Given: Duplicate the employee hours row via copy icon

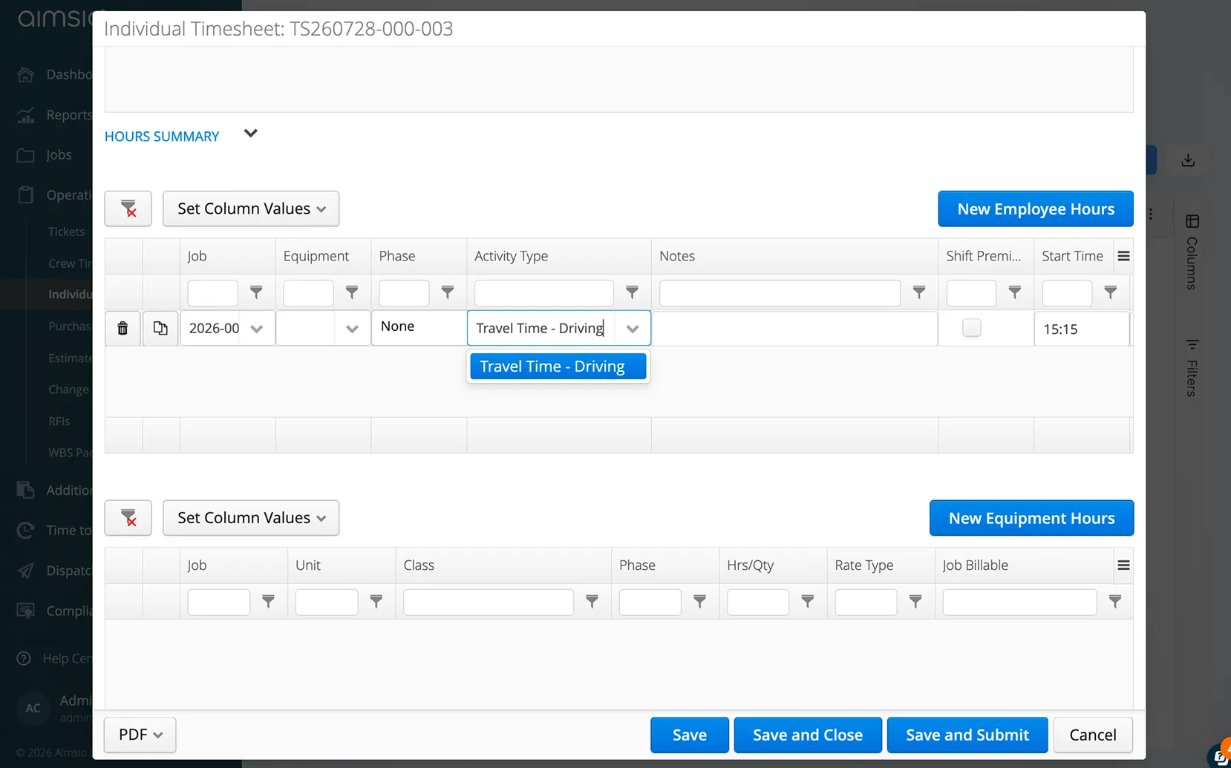Looking at the screenshot, I should [160, 328].
